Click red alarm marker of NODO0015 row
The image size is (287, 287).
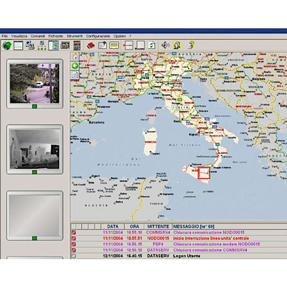[74, 238]
